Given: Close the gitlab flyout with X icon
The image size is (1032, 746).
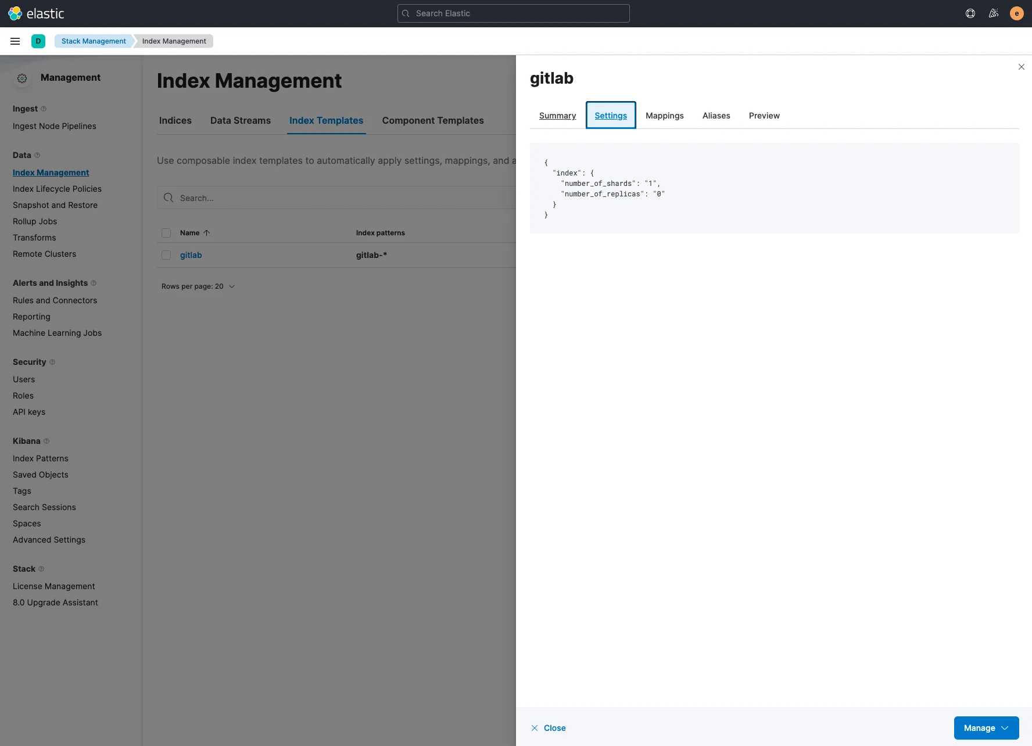Looking at the screenshot, I should click(1021, 67).
